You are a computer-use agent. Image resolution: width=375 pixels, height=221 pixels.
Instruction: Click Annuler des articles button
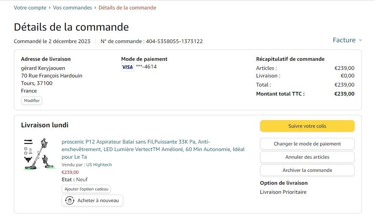[x=307, y=157]
